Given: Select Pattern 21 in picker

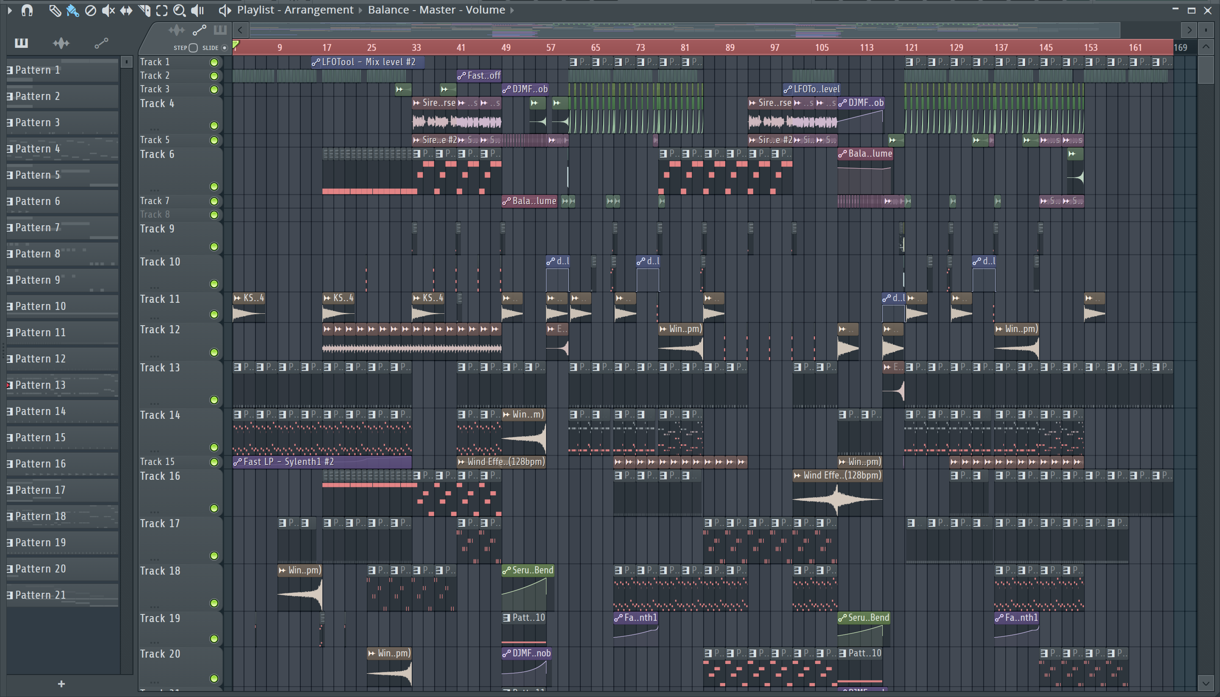Looking at the screenshot, I should click(62, 595).
